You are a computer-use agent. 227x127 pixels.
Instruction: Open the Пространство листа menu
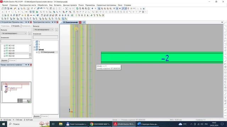point(28,5)
